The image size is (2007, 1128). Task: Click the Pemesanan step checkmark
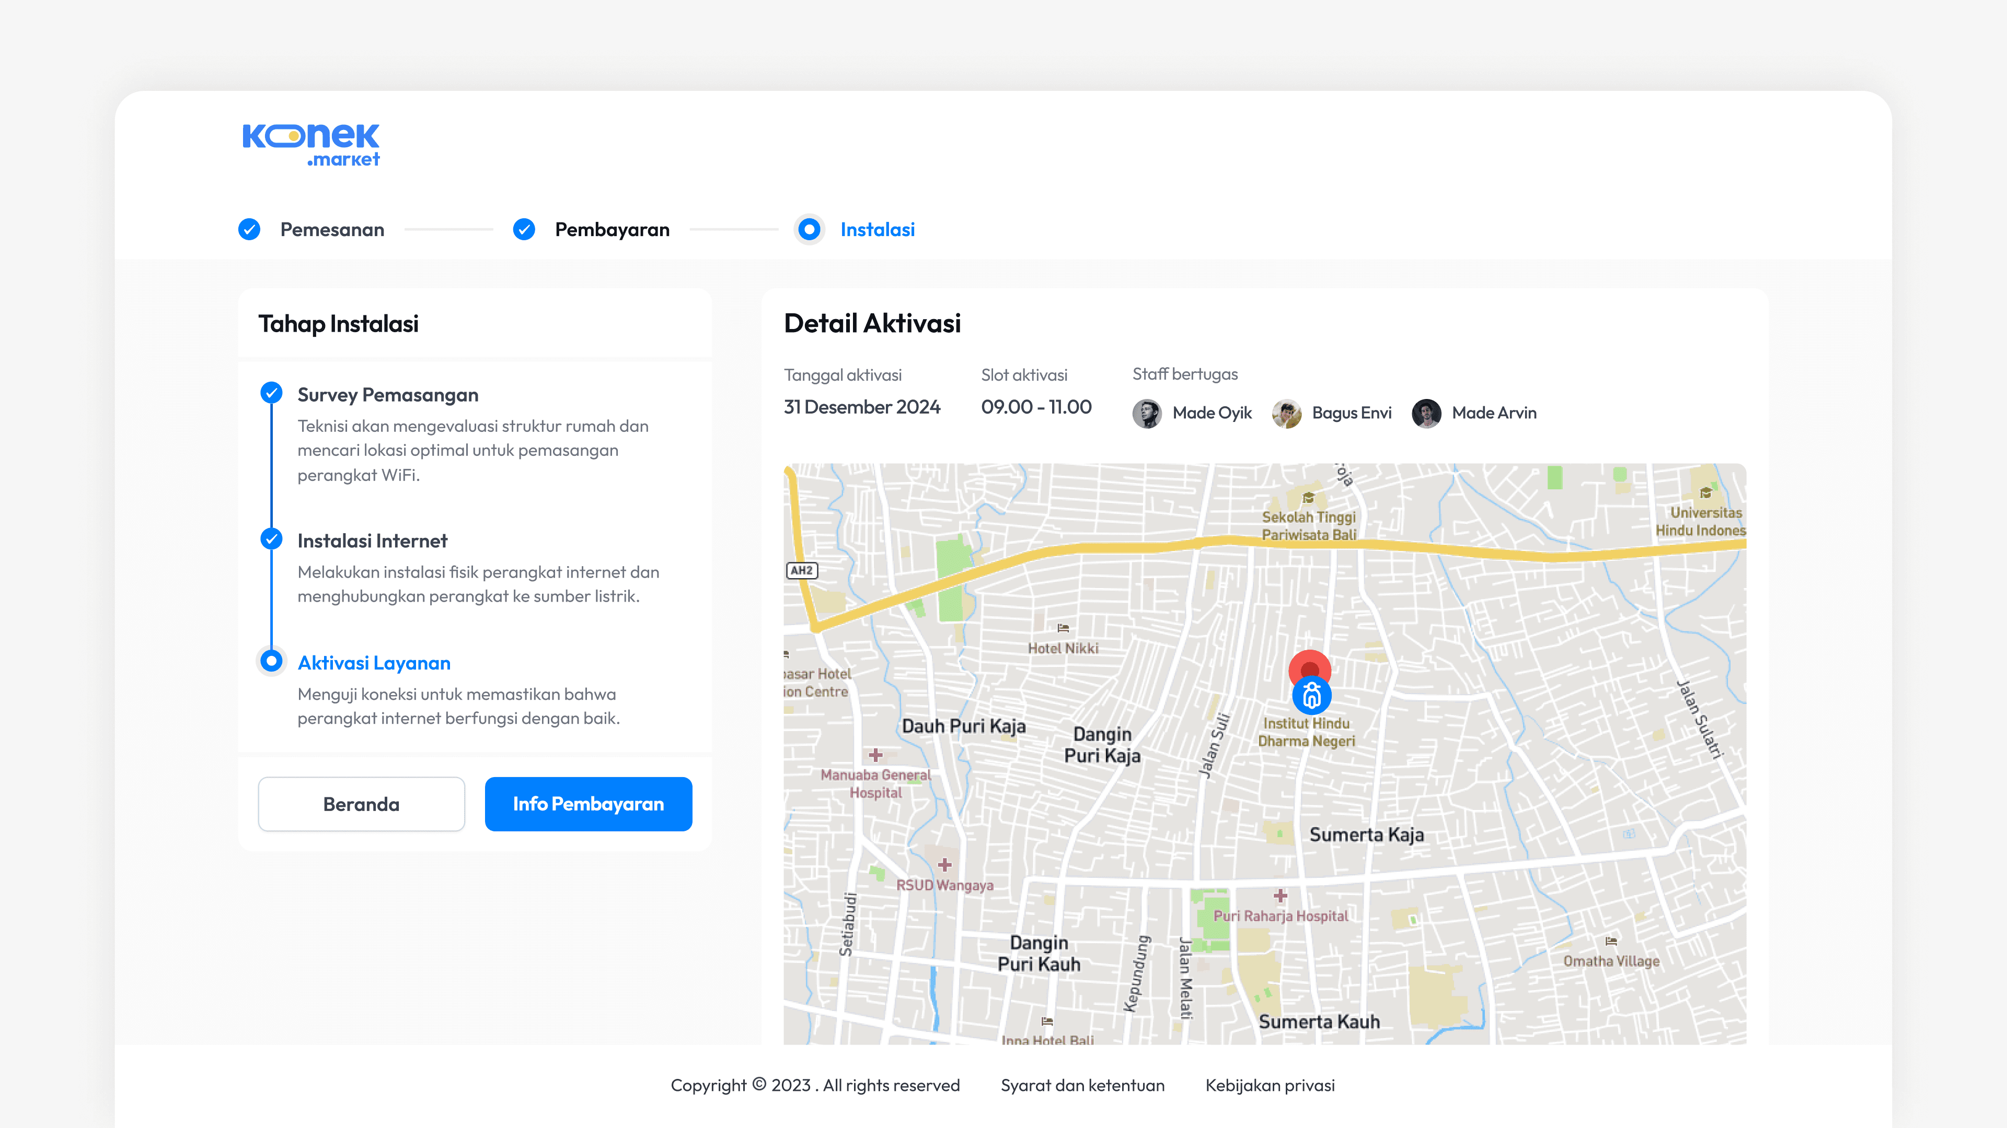[249, 230]
